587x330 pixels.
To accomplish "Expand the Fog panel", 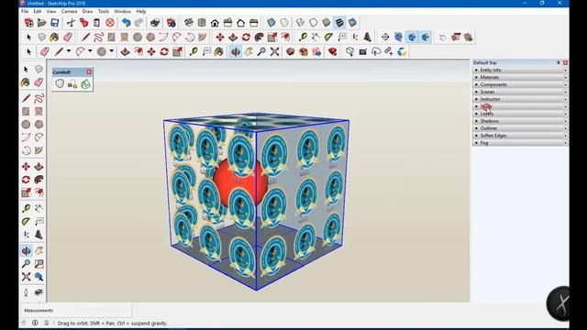I will [x=520, y=143].
